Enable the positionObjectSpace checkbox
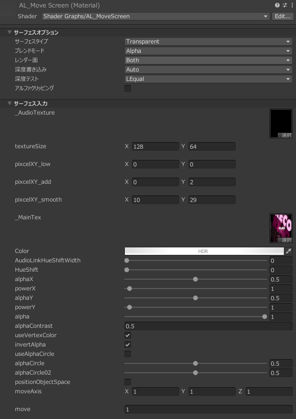 pyautogui.click(x=128, y=382)
